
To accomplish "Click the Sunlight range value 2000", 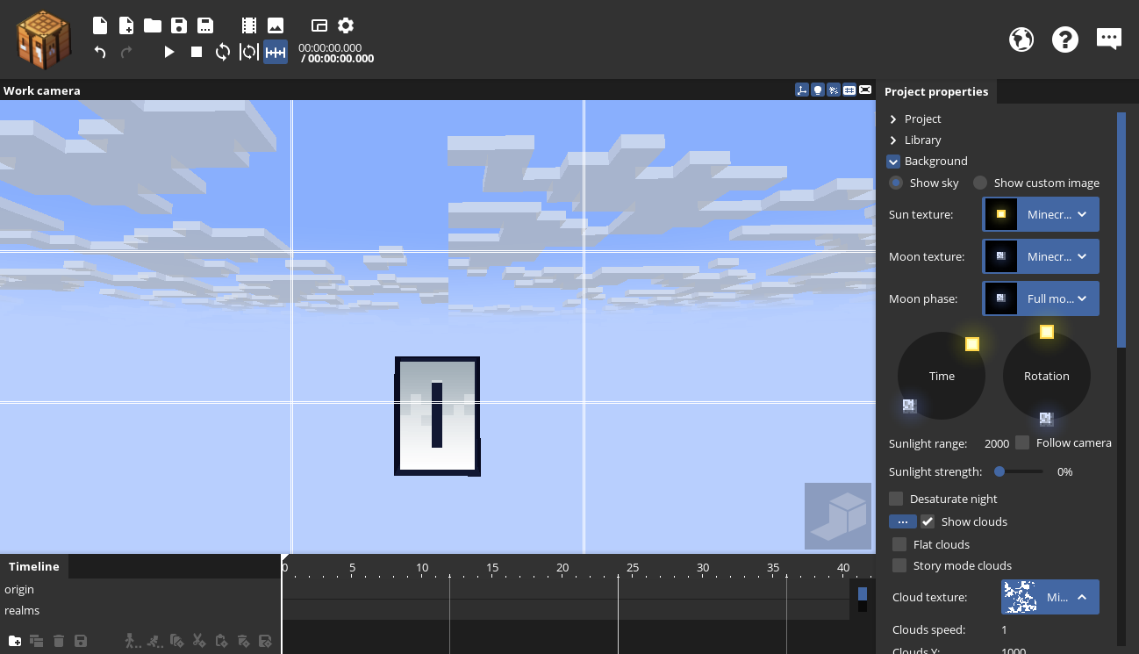I will click(997, 443).
